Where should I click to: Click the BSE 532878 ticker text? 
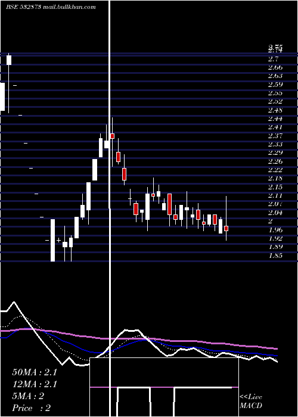click(23, 7)
